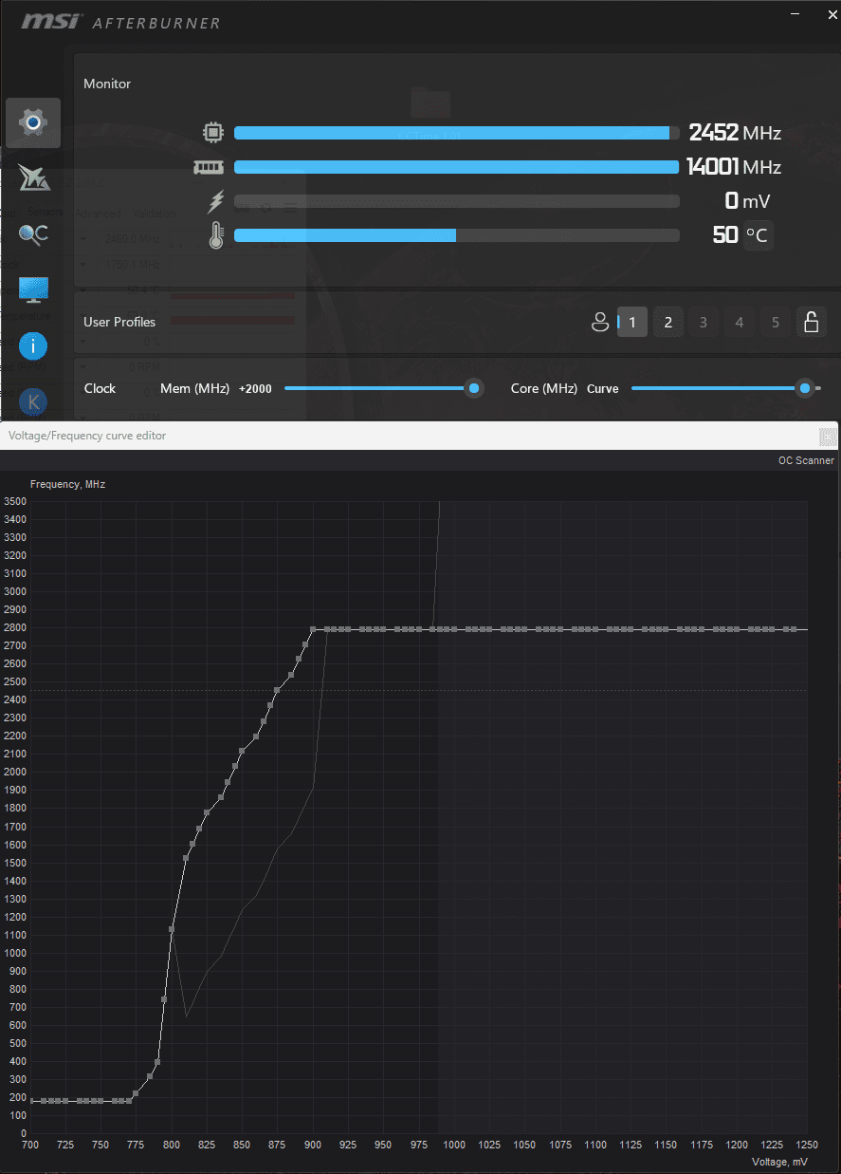
Task: Select user profile 4
Action: pyautogui.click(x=740, y=323)
